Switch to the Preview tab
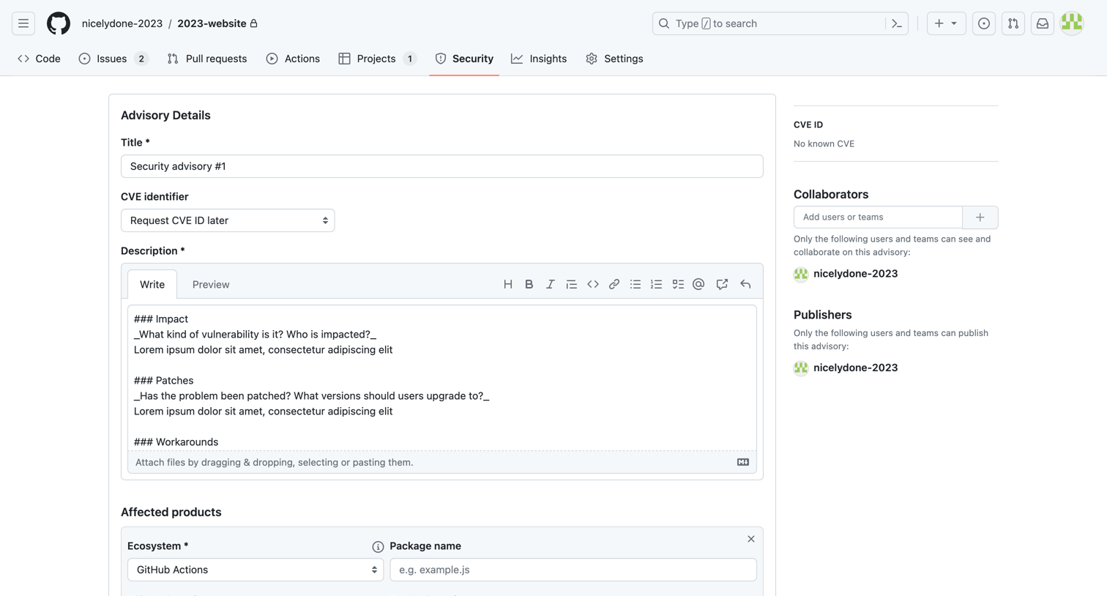Screen dimensions: 1107x596 tap(211, 284)
